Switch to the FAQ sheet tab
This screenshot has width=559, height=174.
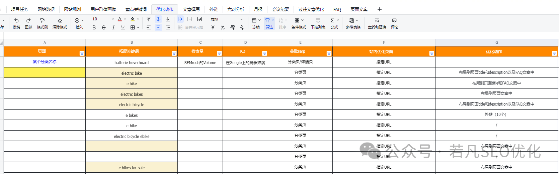[x=337, y=9]
